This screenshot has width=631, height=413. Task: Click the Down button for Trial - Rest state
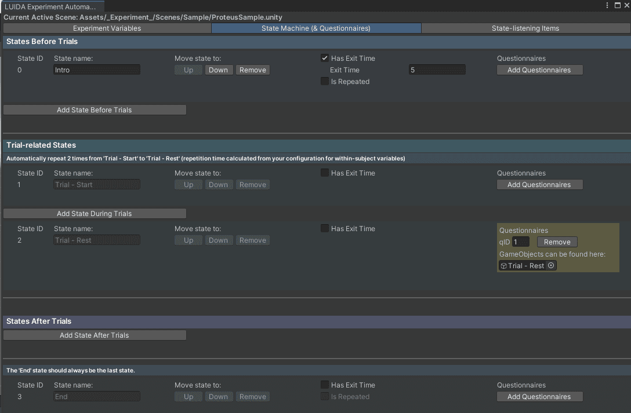(219, 240)
